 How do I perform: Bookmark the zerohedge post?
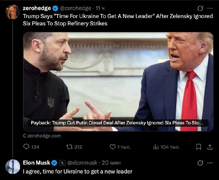click(x=198, y=147)
